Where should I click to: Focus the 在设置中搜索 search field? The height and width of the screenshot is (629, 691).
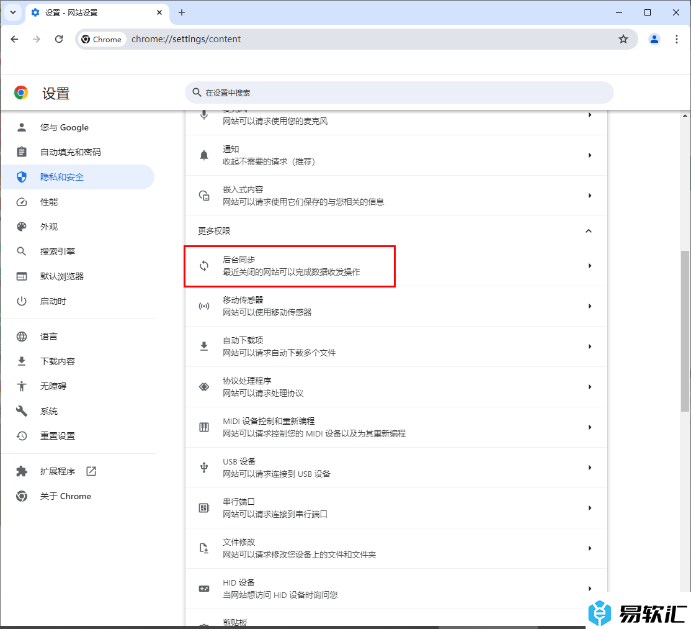pyautogui.click(x=399, y=93)
